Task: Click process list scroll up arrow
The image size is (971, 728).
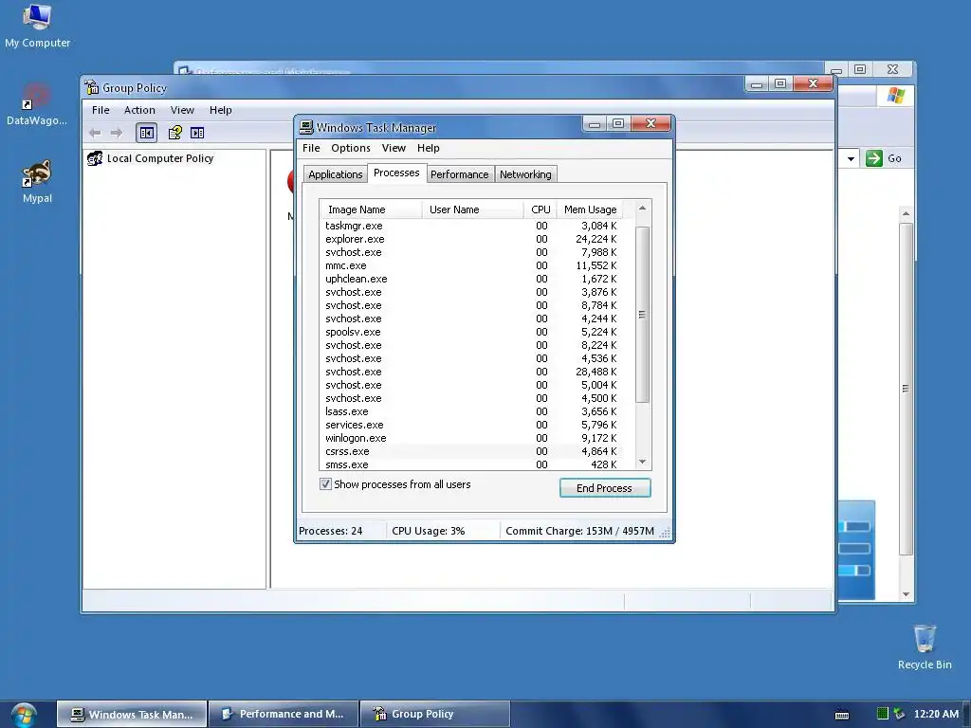Action: point(642,208)
